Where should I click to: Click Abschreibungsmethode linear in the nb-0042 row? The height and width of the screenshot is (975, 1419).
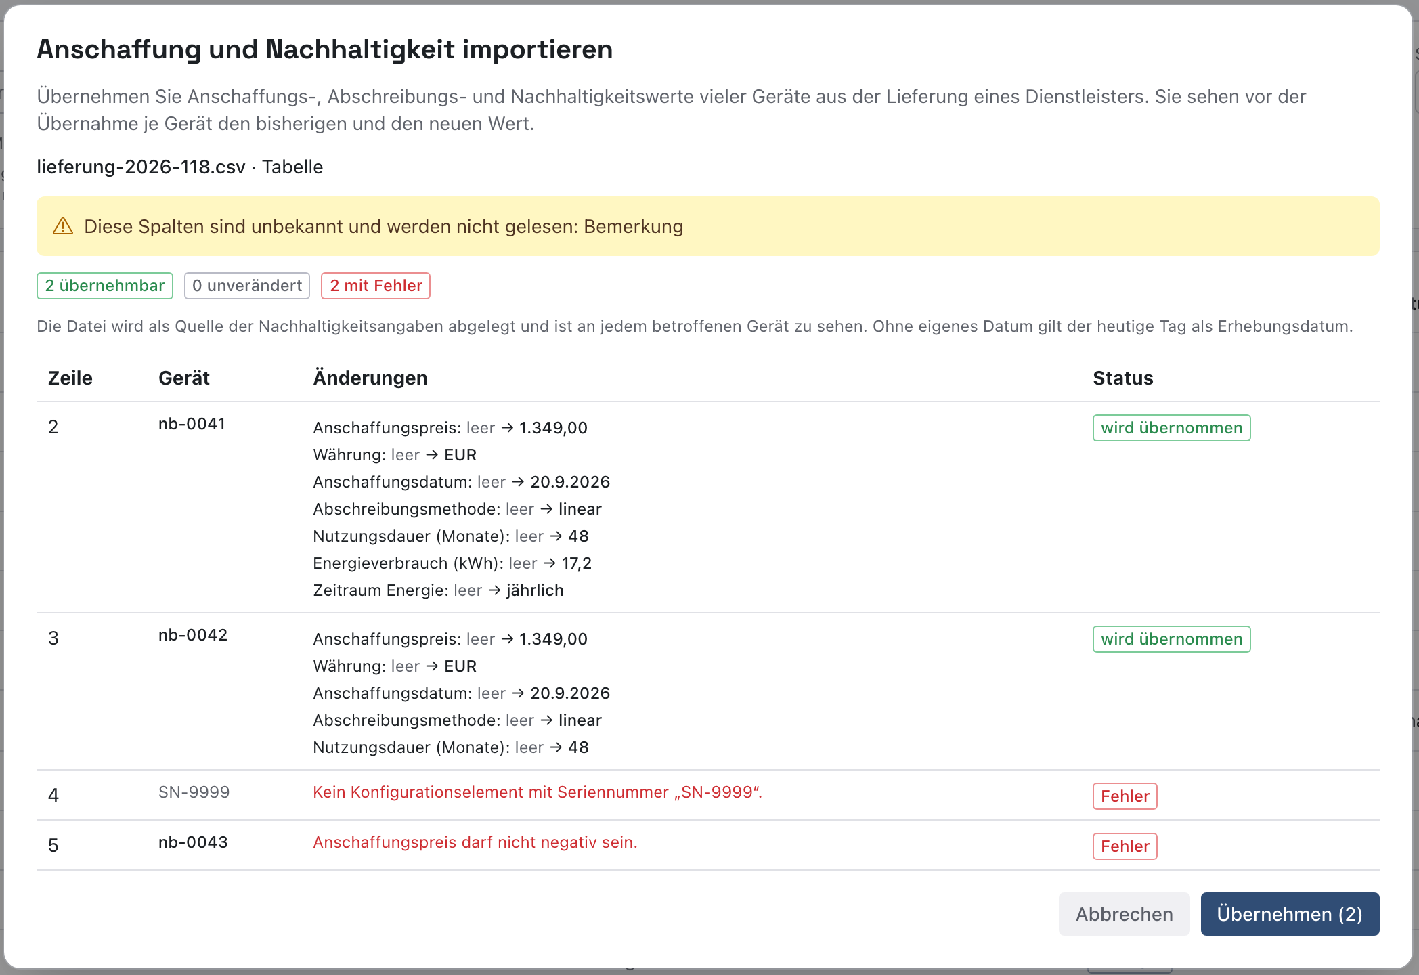pos(457,720)
